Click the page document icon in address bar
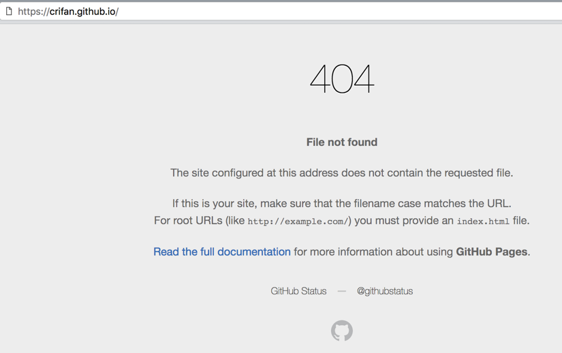 (x=9, y=12)
